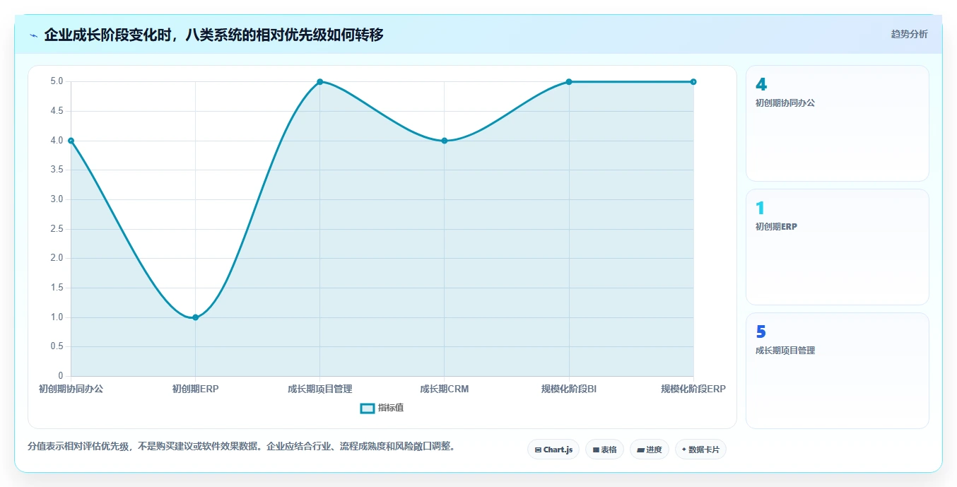Screen dimensions: 957x487
Task: Click the footnote text starting 分值表示相对评估优先级
Action: pyautogui.click(x=242, y=446)
